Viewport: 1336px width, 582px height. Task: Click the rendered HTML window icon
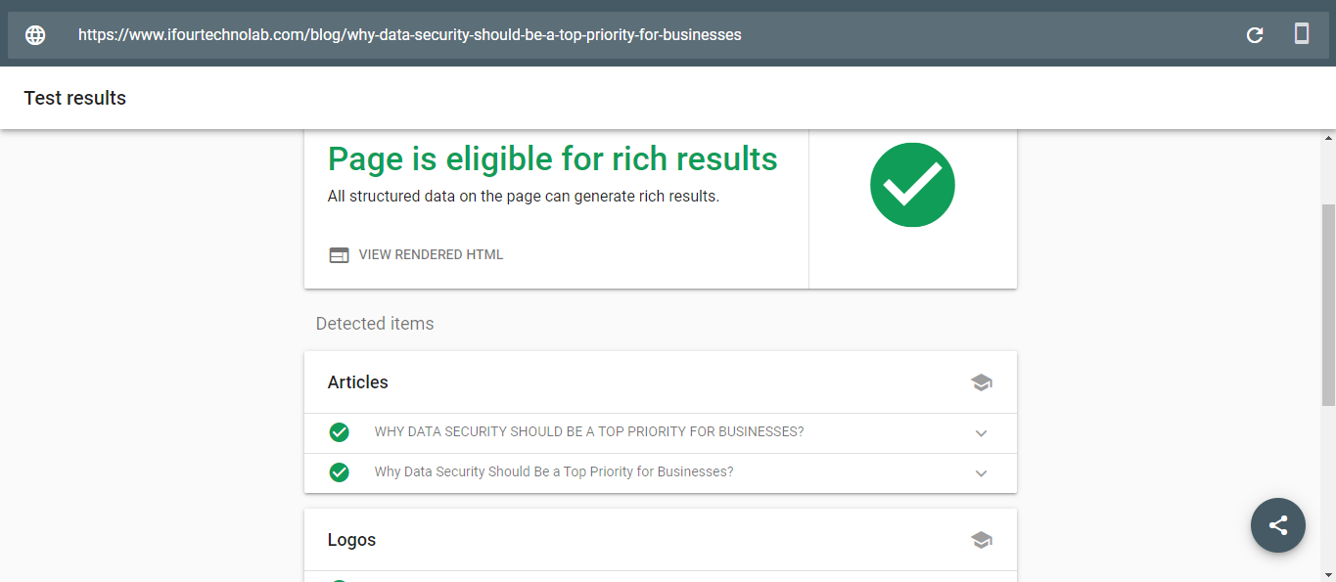[339, 255]
